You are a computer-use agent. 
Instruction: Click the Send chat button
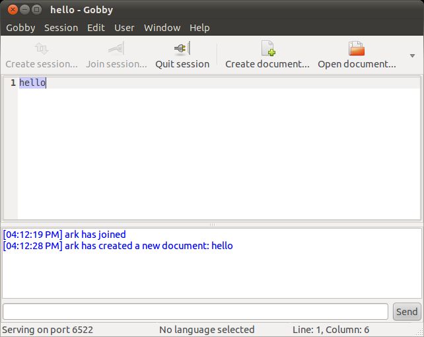tap(407, 312)
